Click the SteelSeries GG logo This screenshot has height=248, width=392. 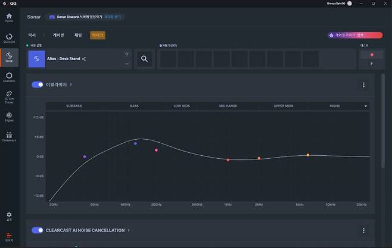point(10,3)
